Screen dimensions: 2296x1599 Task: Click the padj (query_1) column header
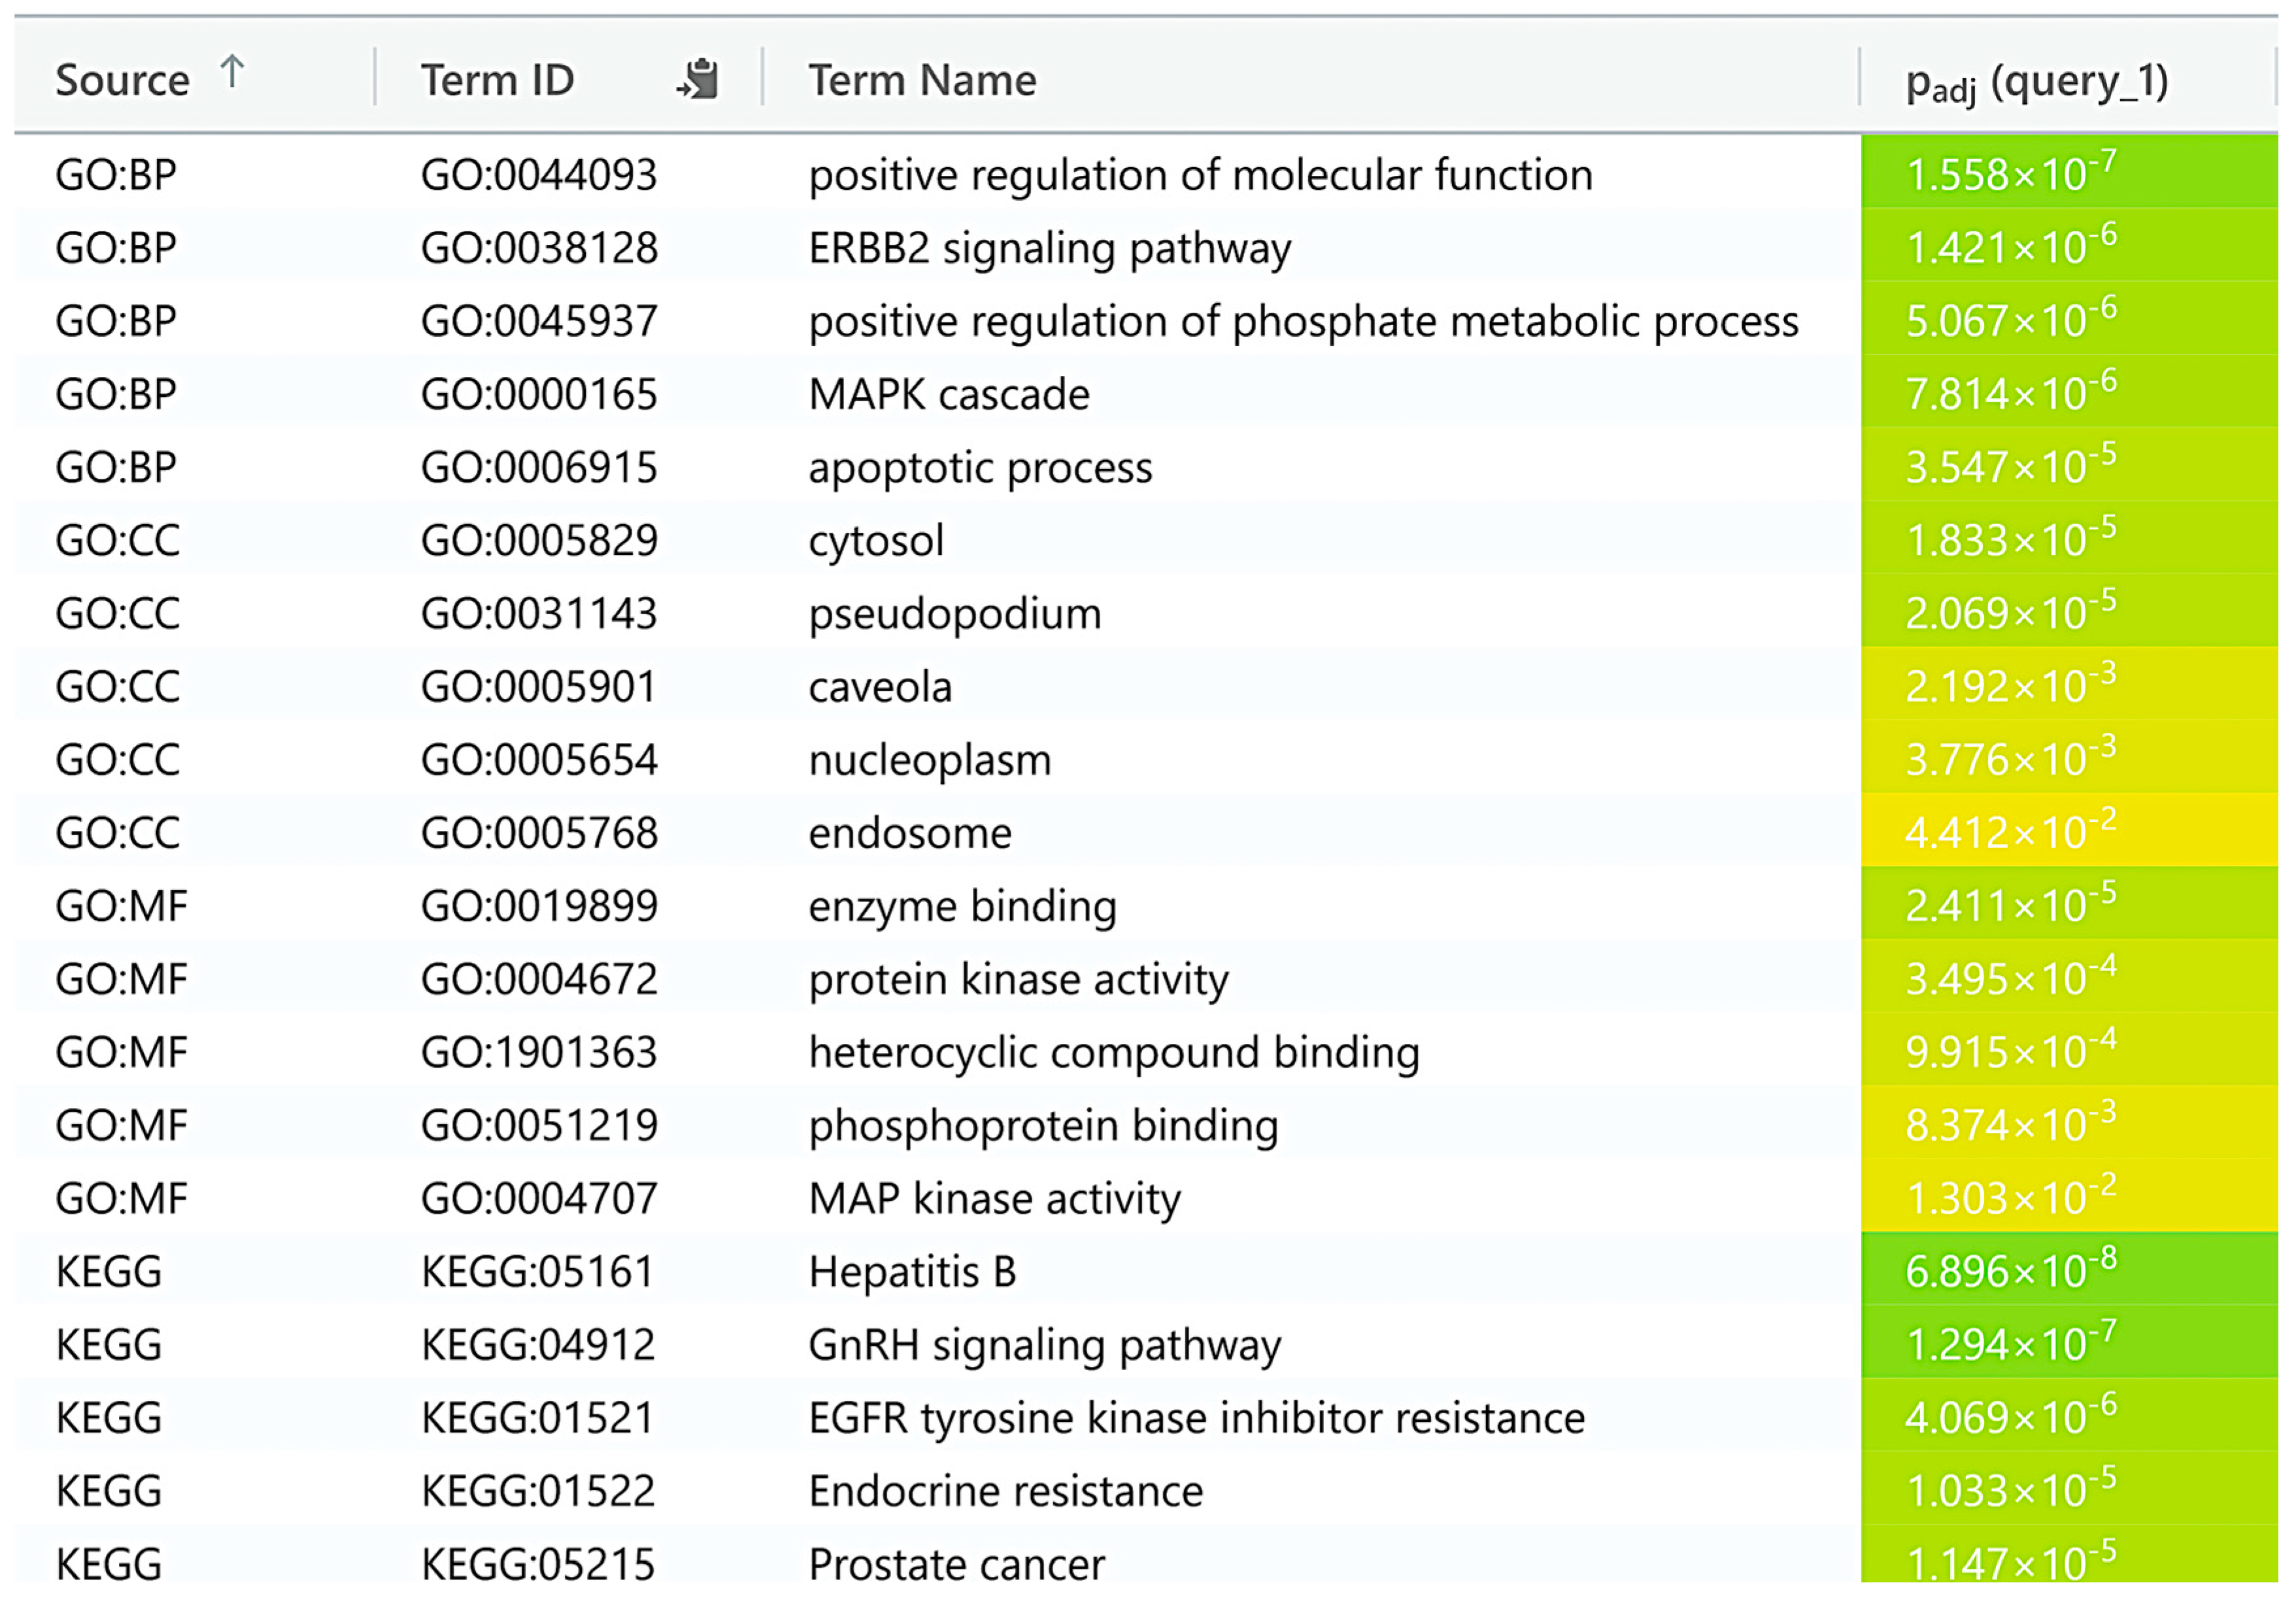(2036, 82)
